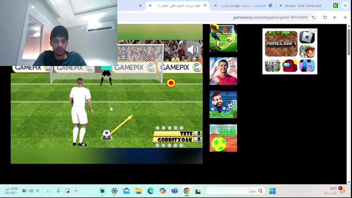Open the ad info 'i' icon

[311, 31]
